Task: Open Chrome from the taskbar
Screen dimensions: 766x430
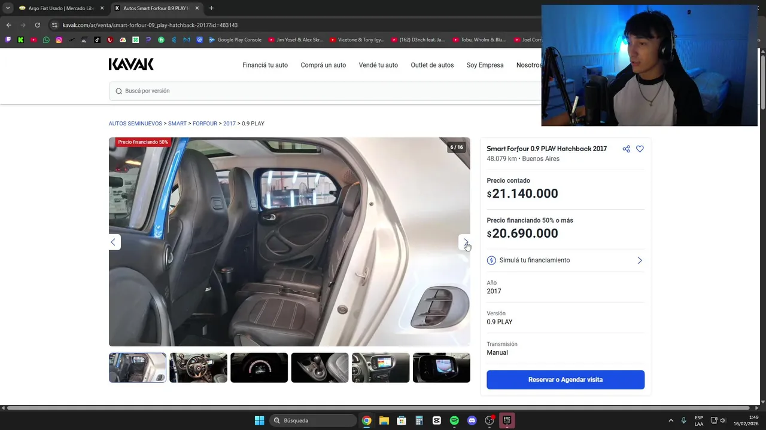Action: point(366,420)
